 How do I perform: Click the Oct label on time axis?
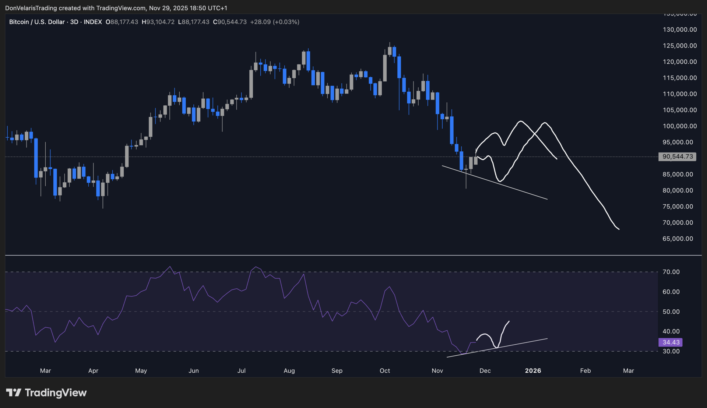[384, 370]
